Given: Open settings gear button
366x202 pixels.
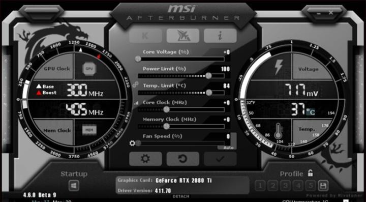Looking at the screenshot, I should tap(145, 159).
